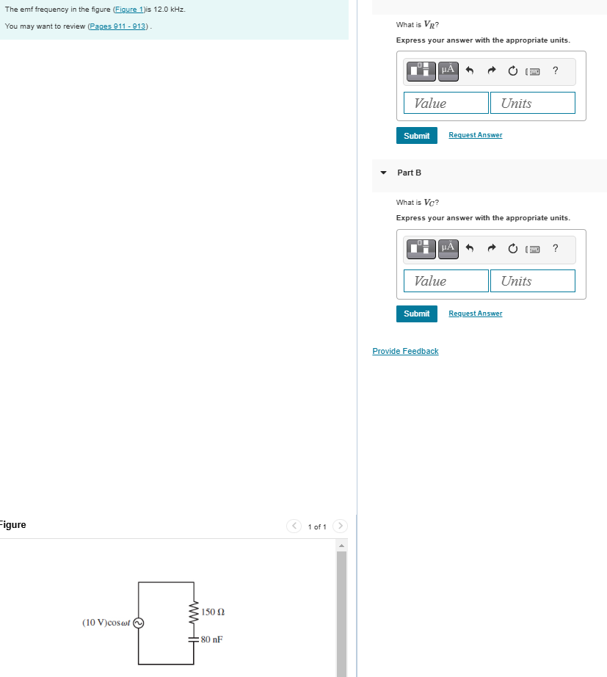
Task: Open help for the V_C answer box
Action: [x=555, y=248]
